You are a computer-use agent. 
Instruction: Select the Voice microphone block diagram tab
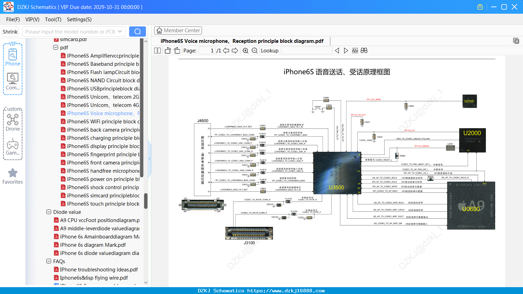coord(242,41)
